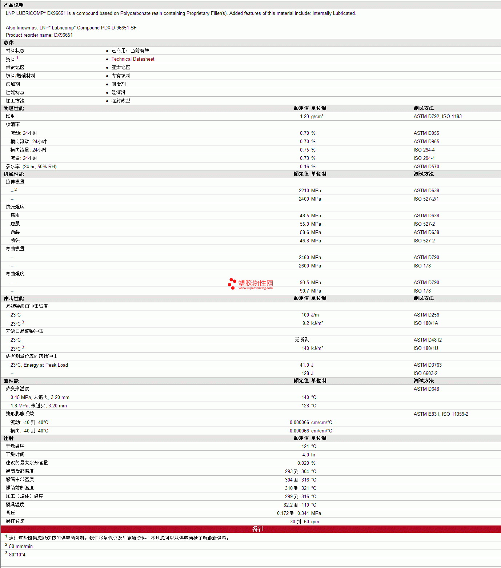
Task: Click the ISO 527-2/1 test method
Action: tap(426, 199)
